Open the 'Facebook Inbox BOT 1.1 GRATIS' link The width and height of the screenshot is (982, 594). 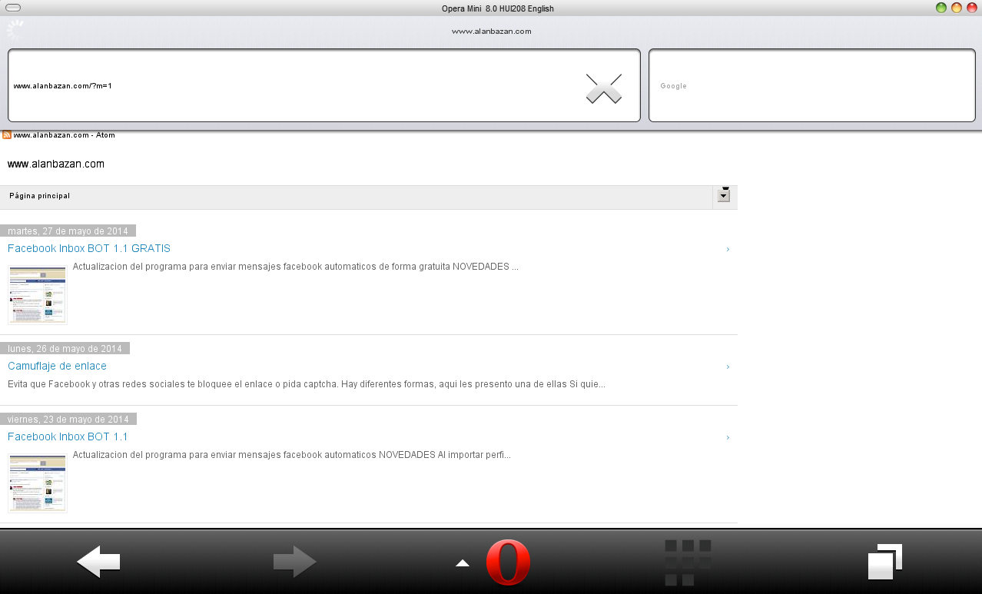[88, 248]
